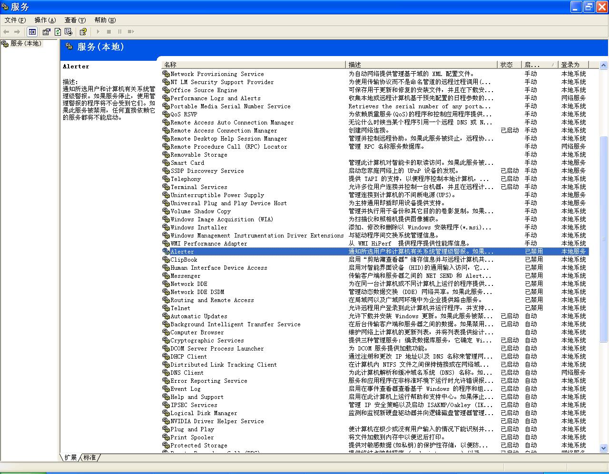Viewport: 609px width, 474px height.
Task: Select Distributed Link Tracking Client name
Action: (x=224, y=365)
